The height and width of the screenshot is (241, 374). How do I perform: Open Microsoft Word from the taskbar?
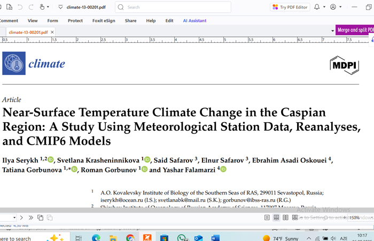(x=215, y=238)
